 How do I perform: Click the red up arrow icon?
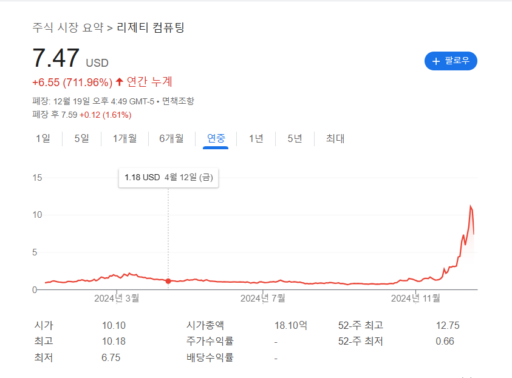click(120, 81)
